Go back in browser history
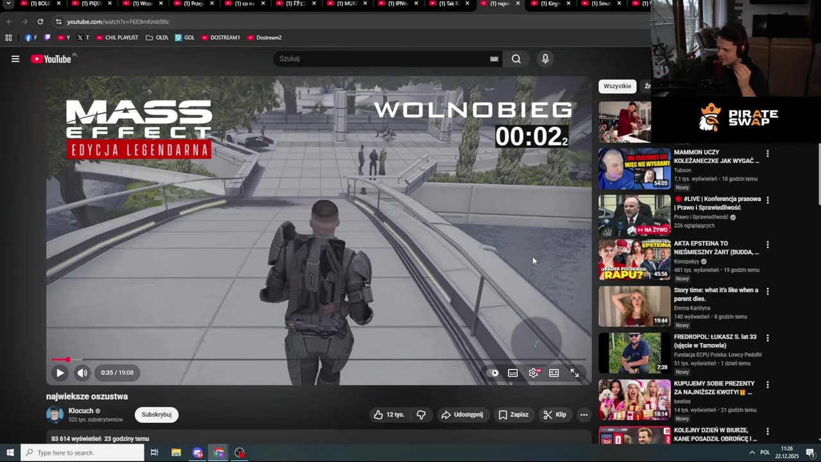The width and height of the screenshot is (821, 462). [x=9, y=22]
